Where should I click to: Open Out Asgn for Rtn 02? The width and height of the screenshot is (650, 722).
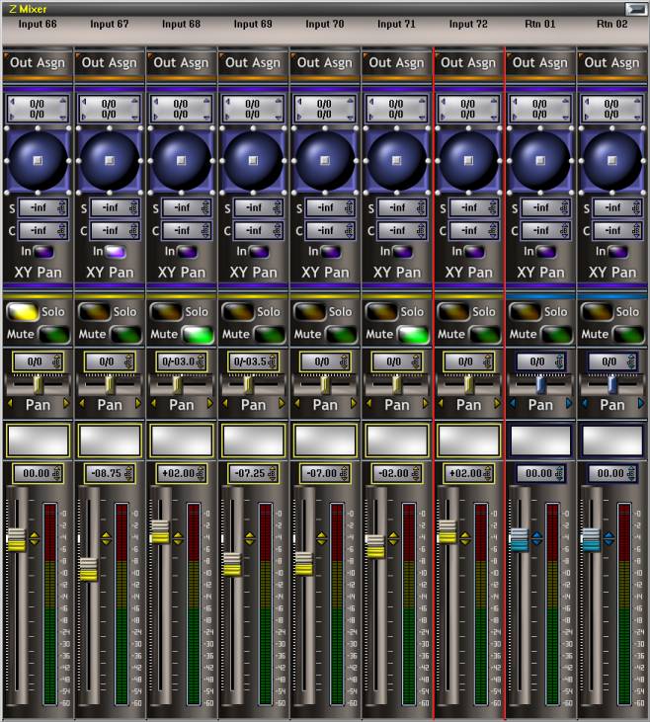(612, 62)
